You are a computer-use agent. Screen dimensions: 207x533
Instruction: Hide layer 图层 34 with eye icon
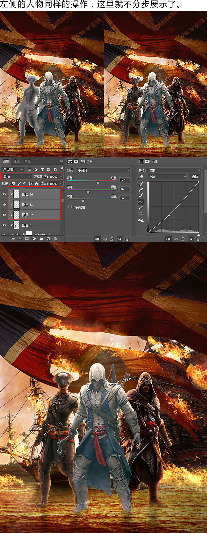pyautogui.click(x=4, y=194)
